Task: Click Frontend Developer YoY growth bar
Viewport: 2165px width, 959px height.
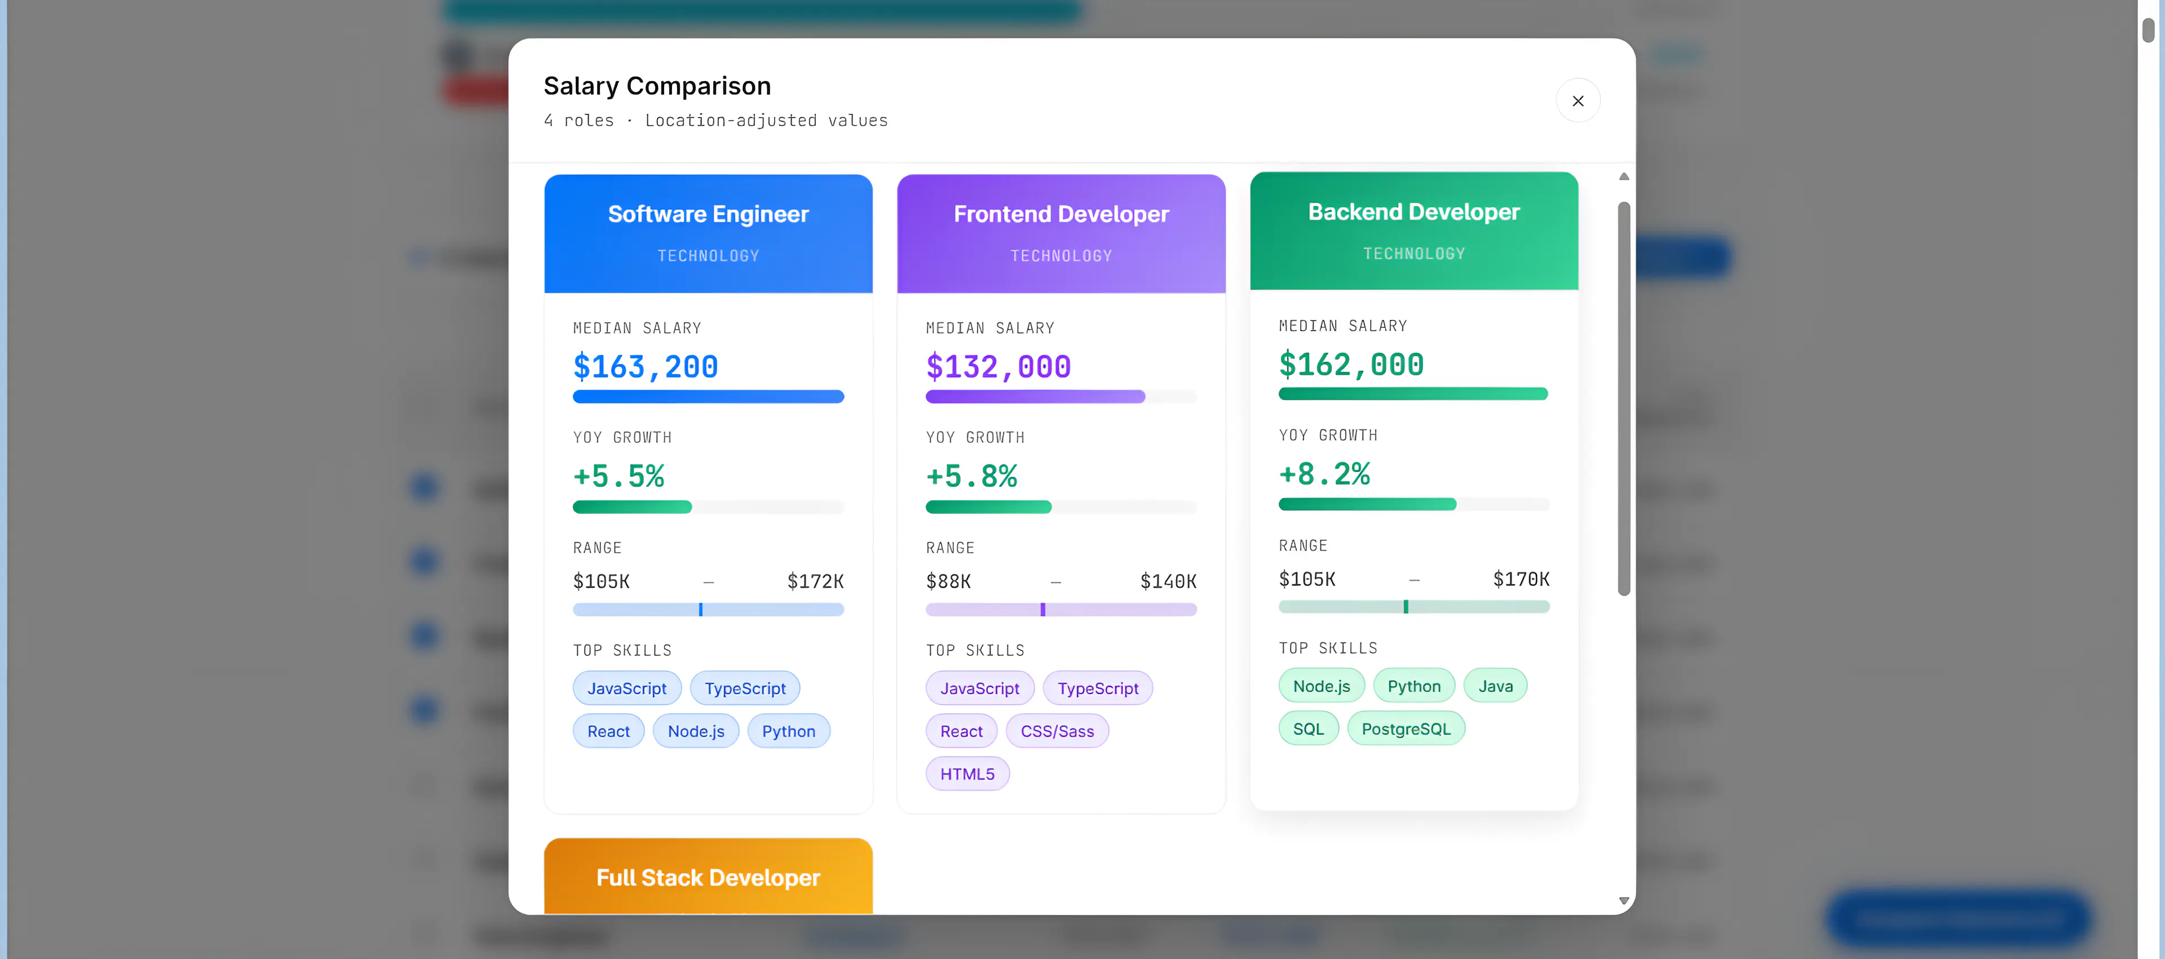Action: point(1061,507)
